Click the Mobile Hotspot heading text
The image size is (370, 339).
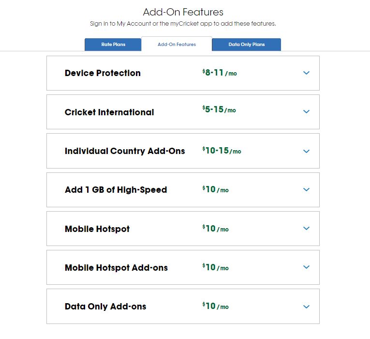tap(97, 229)
